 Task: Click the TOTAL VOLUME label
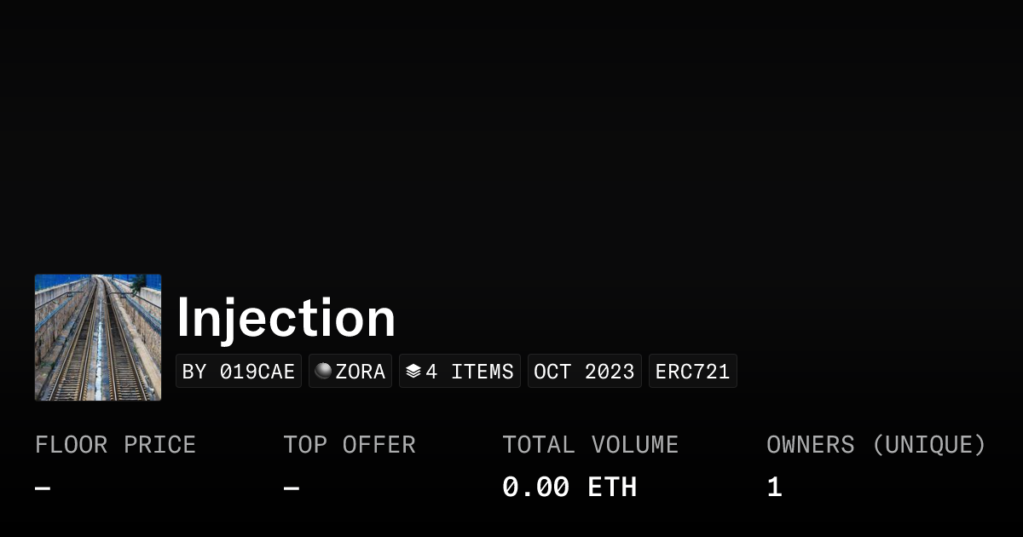(590, 445)
